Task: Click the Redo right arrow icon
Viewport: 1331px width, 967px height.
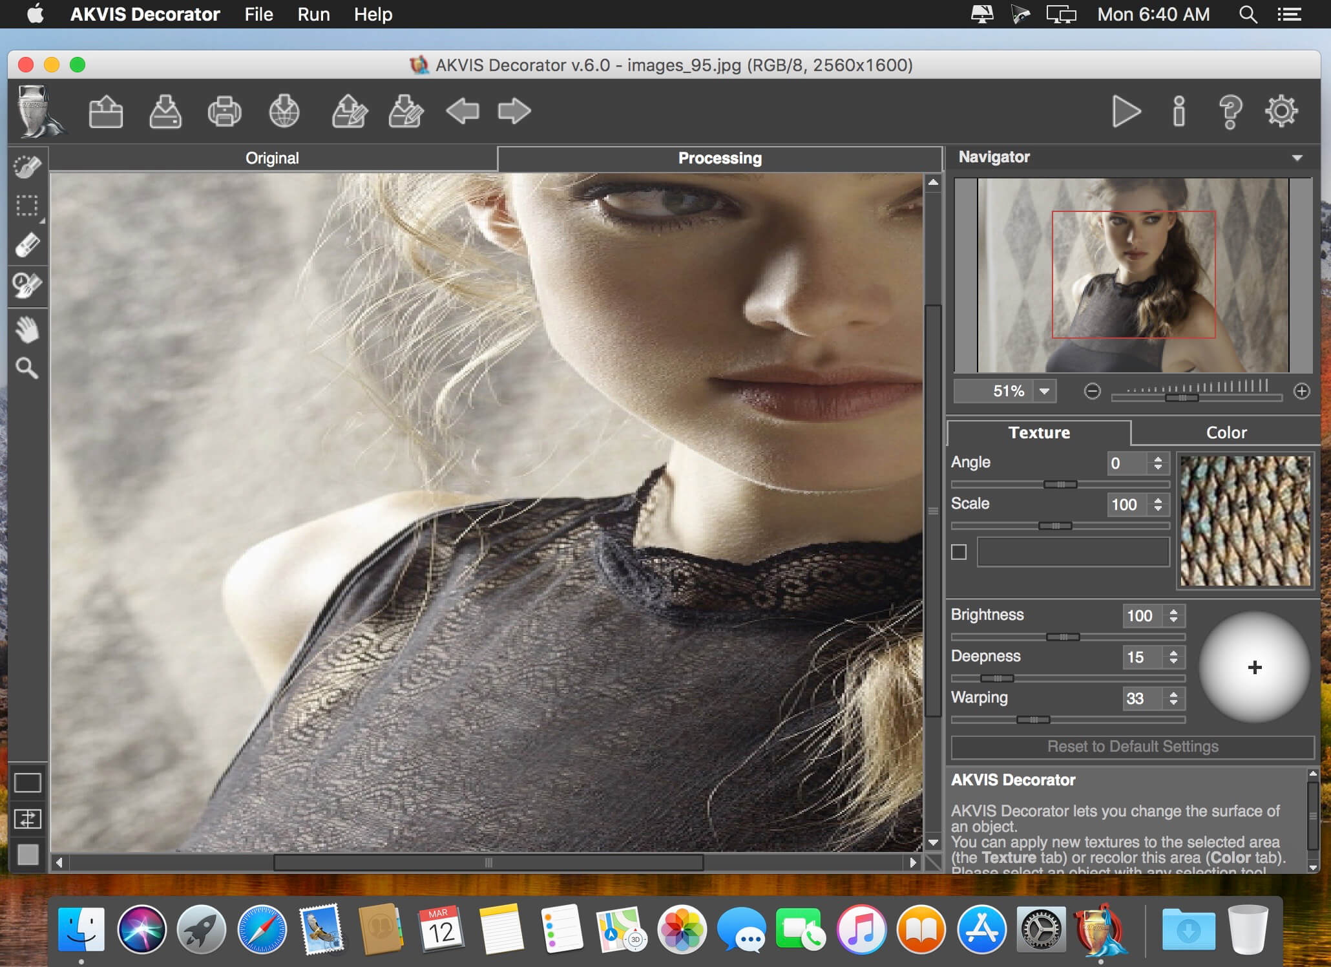Action: point(514,111)
